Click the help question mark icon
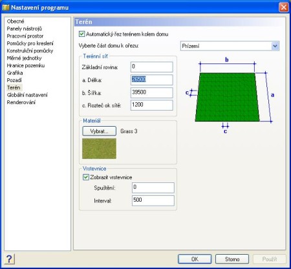 point(9,259)
